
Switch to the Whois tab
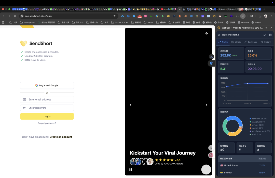236,42
